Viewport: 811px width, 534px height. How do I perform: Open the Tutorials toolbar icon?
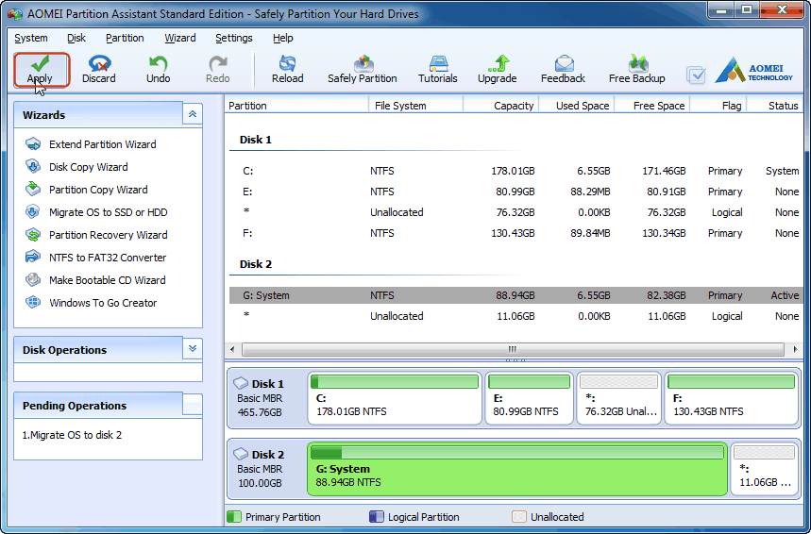[x=437, y=69]
